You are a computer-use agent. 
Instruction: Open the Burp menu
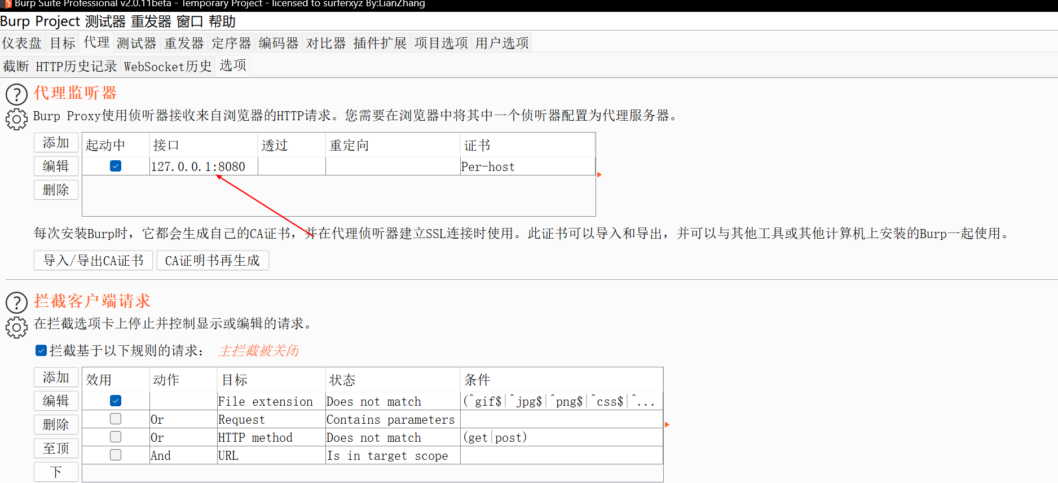point(15,21)
